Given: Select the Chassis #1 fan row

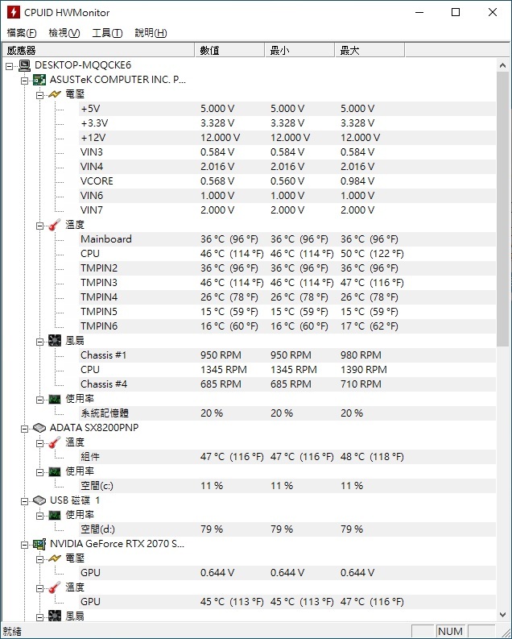Looking at the screenshot, I should [287, 355].
